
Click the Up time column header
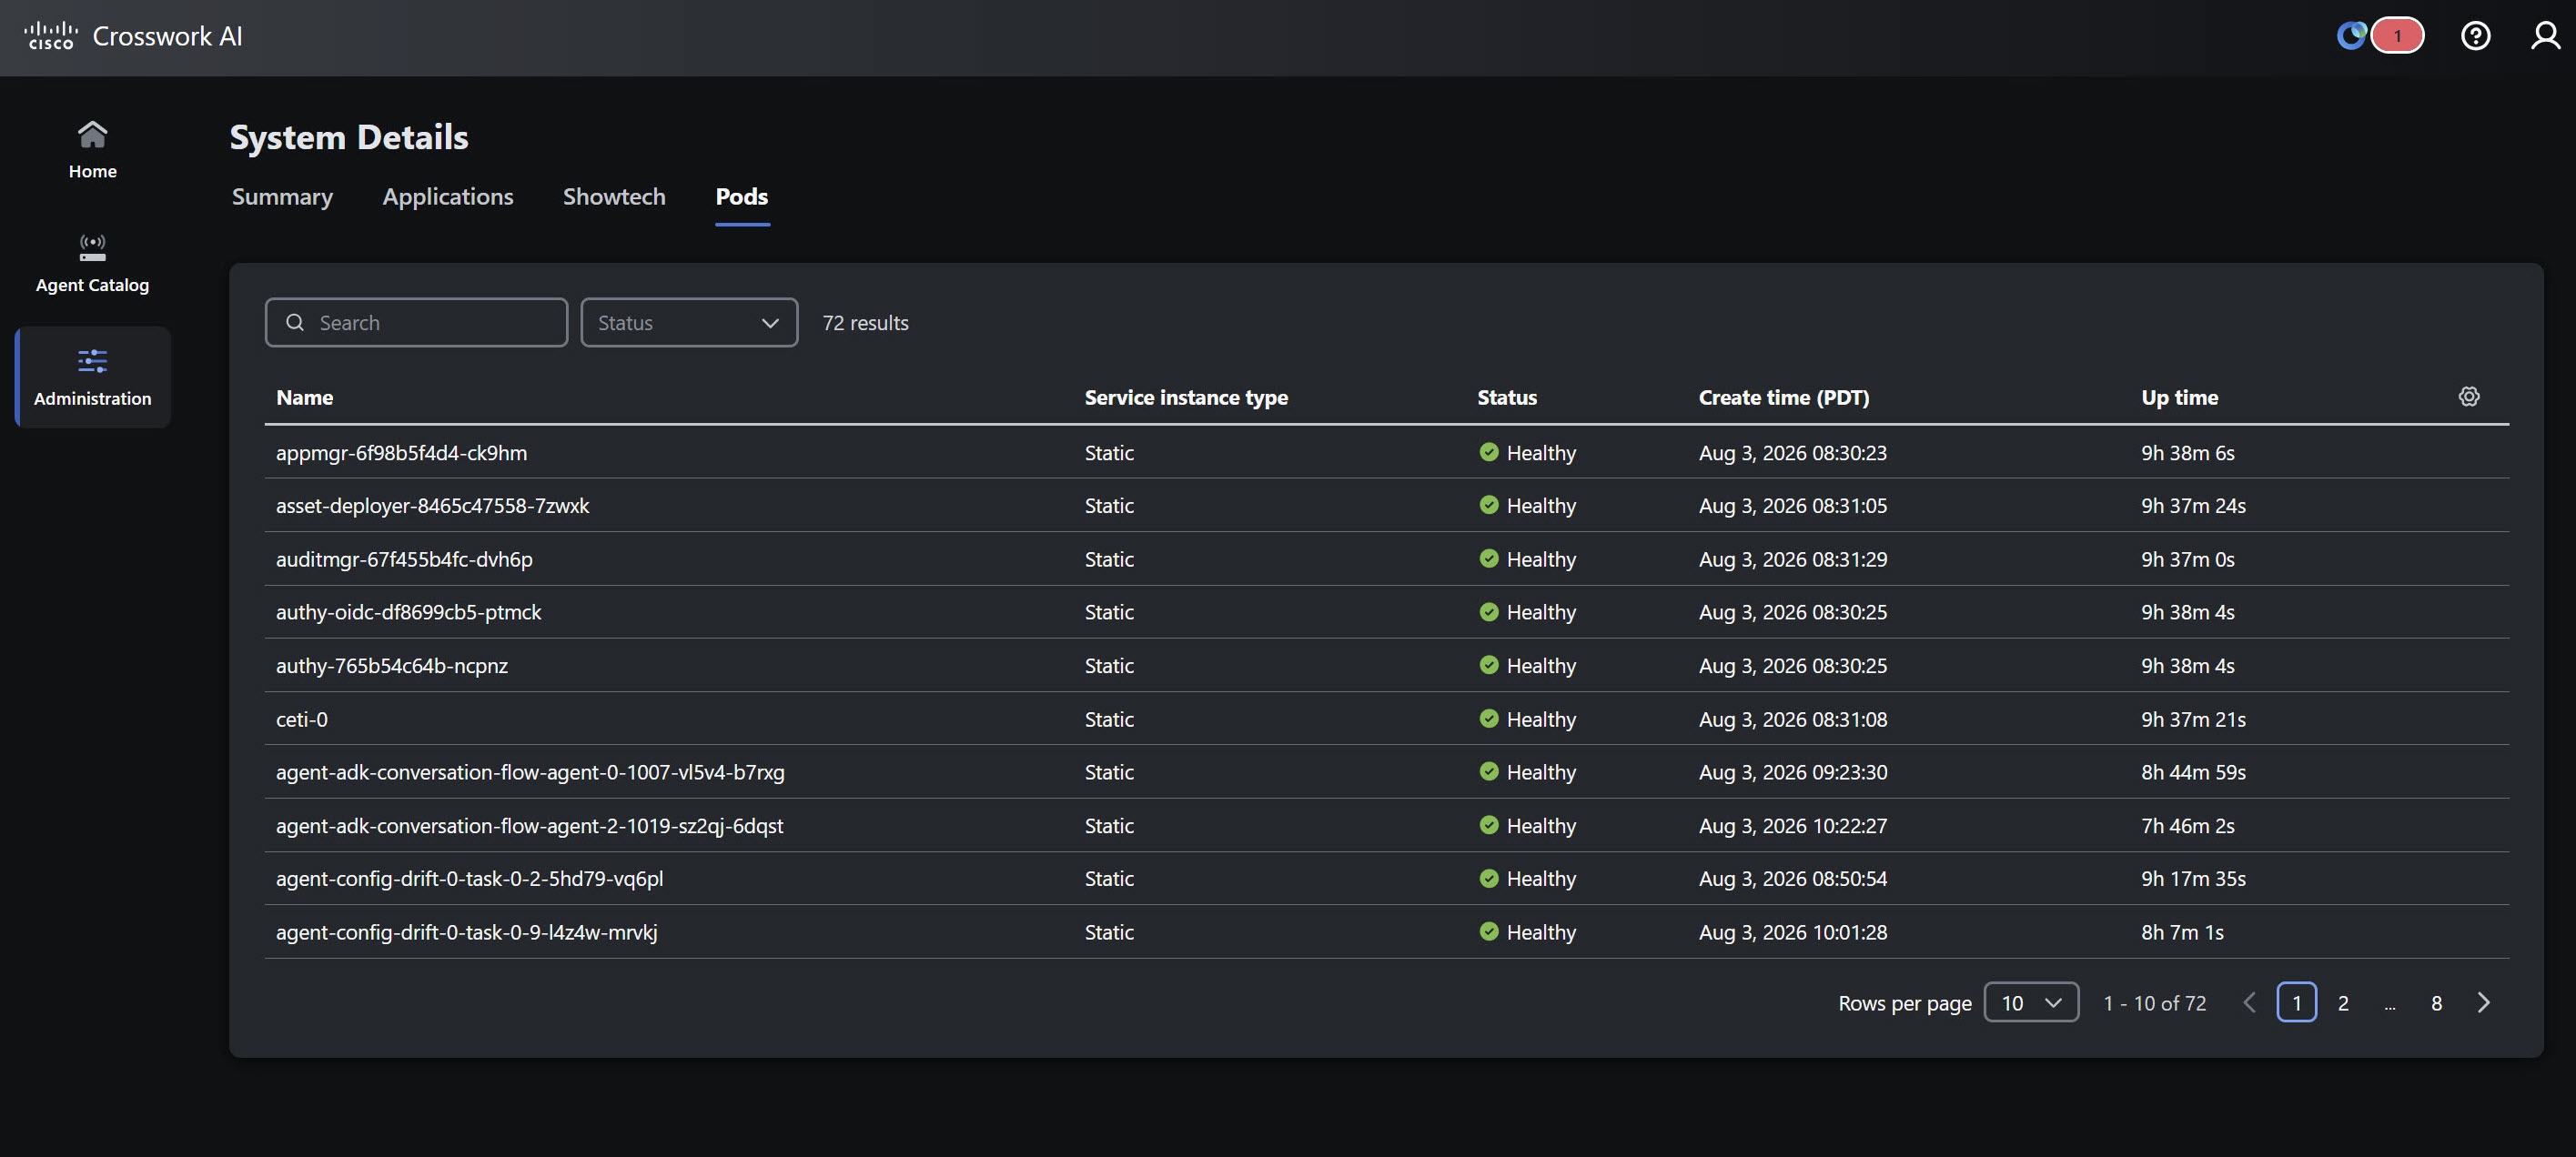point(2179,397)
